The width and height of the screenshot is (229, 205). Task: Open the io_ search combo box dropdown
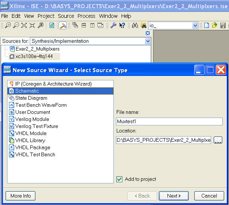coord(195,26)
